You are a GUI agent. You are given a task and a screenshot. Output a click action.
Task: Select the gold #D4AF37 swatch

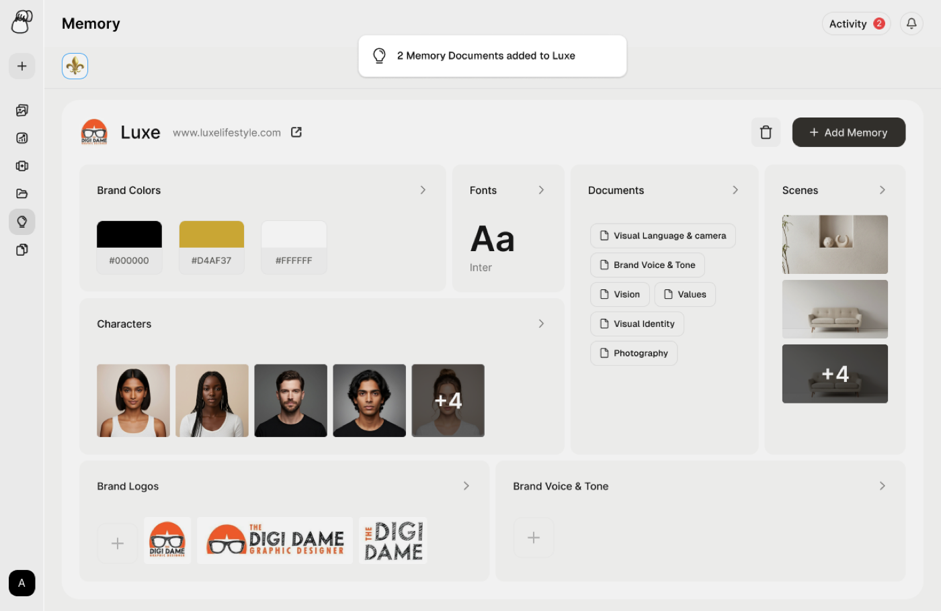(x=212, y=247)
